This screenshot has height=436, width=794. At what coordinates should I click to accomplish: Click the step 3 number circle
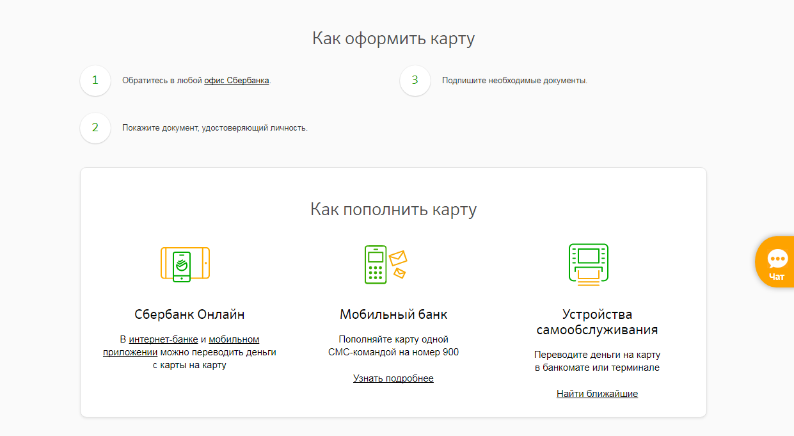pos(415,81)
